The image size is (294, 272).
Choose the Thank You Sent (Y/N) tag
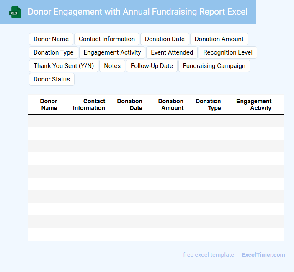[x=64, y=66]
